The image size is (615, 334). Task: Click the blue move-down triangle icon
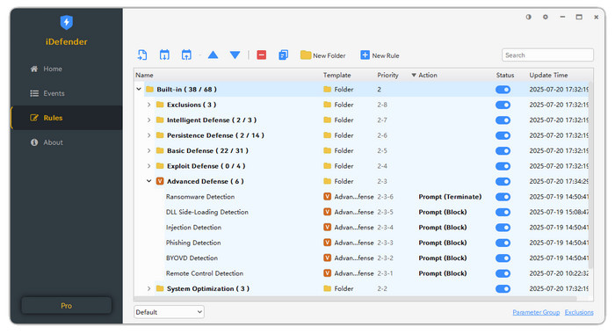click(235, 55)
